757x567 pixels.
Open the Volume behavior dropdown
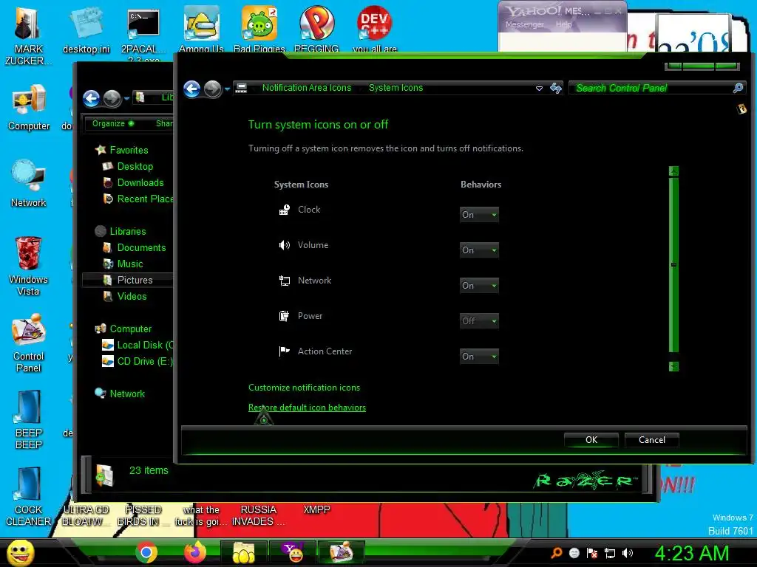pos(479,250)
